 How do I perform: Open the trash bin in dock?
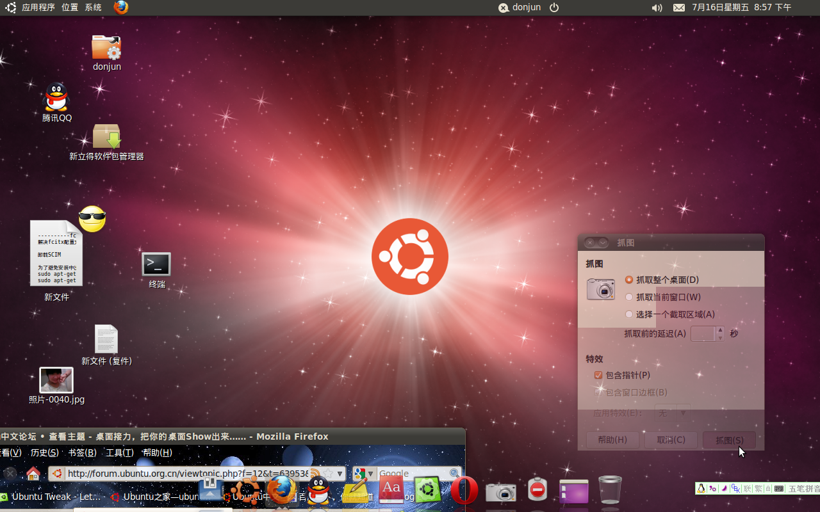(x=610, y=490)
